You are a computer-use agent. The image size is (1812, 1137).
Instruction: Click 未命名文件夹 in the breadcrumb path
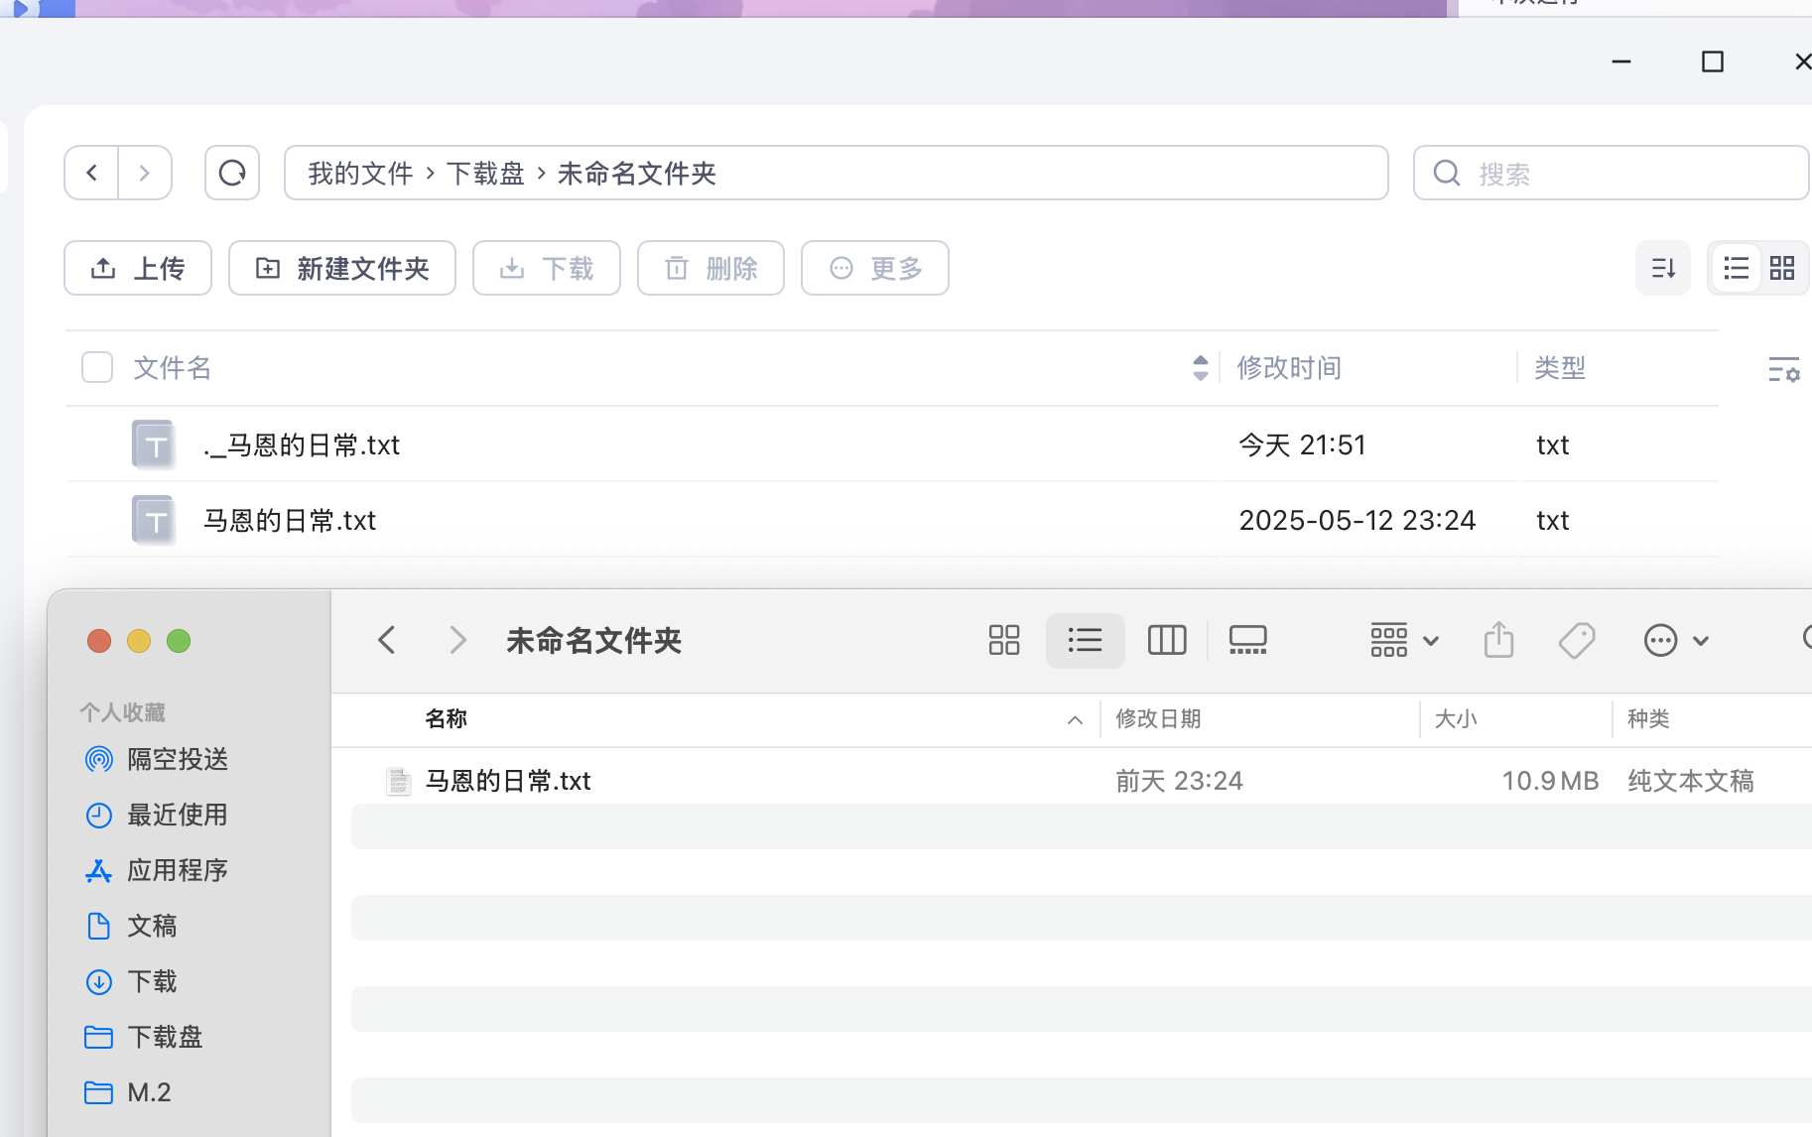[637, 174]
